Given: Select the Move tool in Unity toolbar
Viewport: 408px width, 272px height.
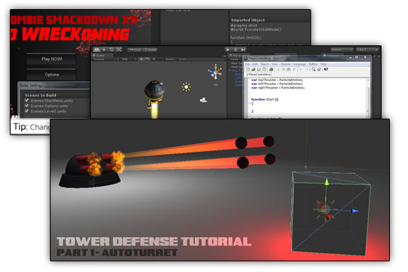Looking at the screenshot, I should pos(104,49).
